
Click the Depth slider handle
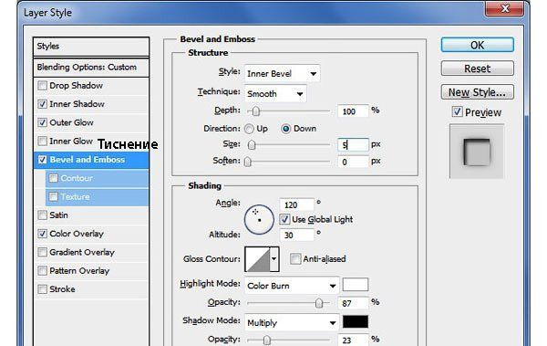[255, 111]
